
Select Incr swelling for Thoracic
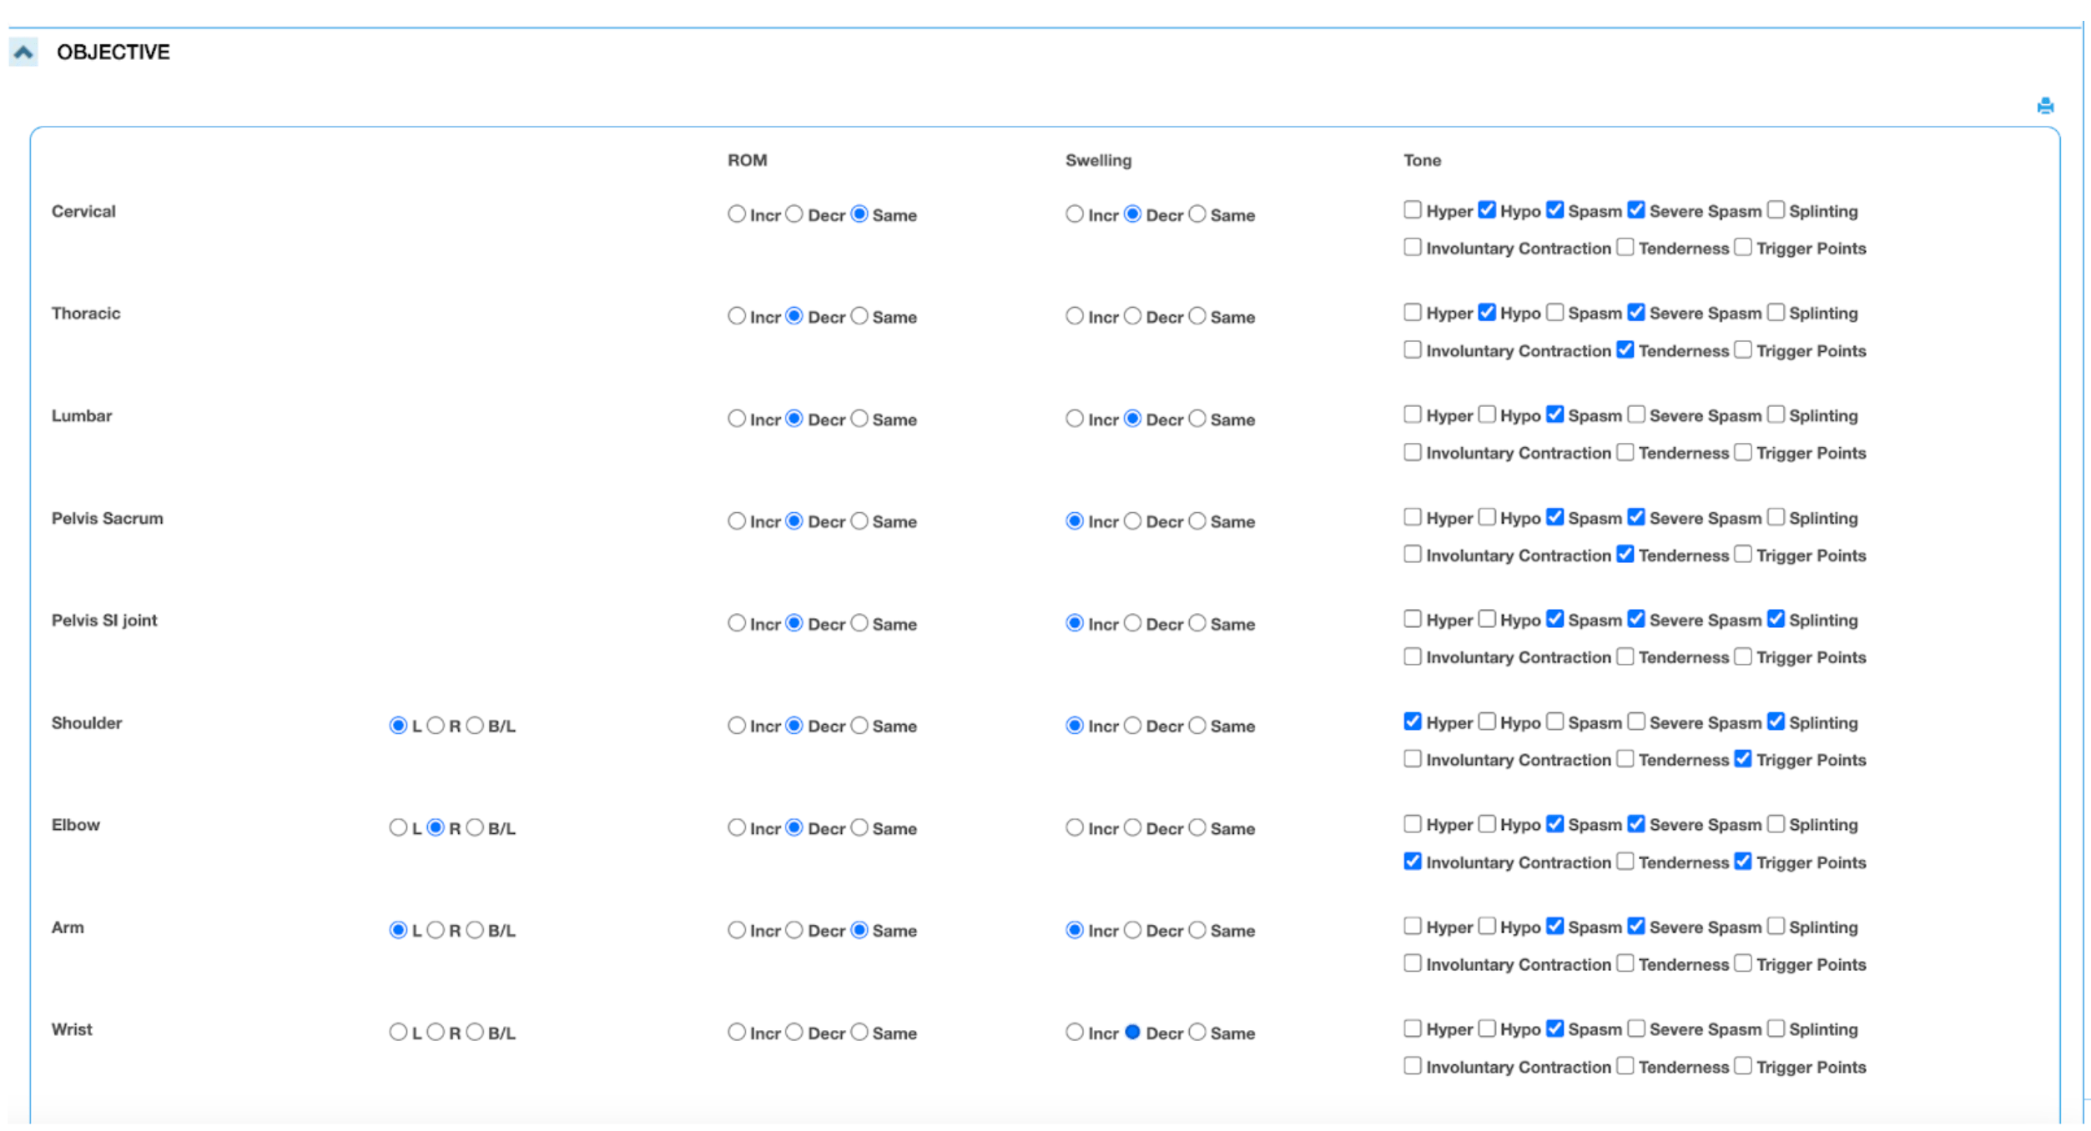pos(1075,316)
